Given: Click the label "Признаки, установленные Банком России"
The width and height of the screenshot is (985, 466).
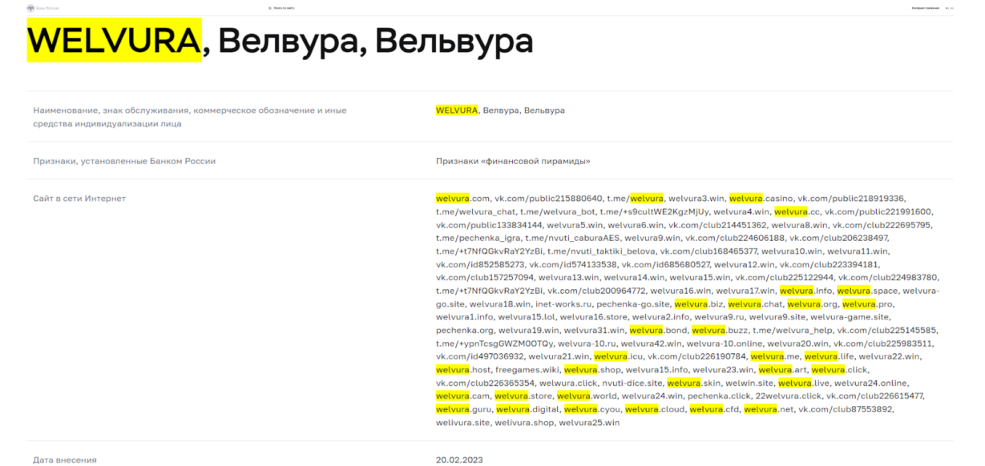Looking at the screenshot, I should [124, 161].
